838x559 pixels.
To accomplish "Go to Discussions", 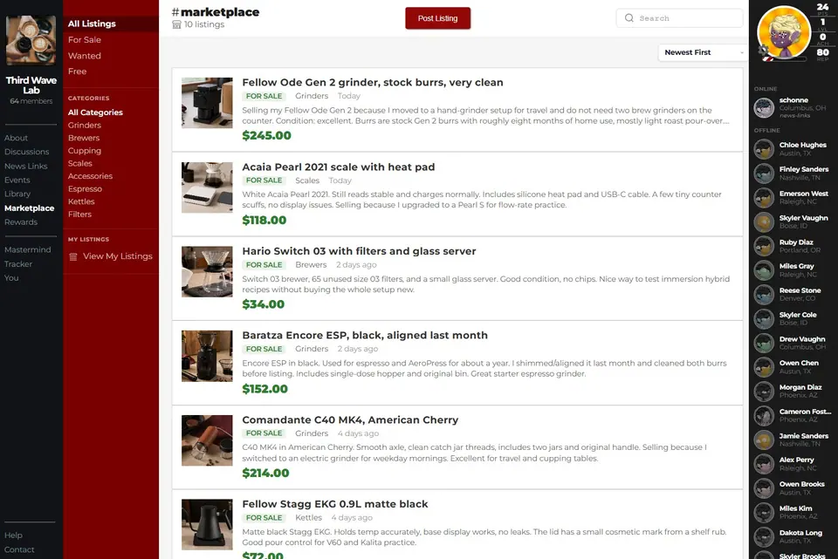I will [x=27, y=152].
